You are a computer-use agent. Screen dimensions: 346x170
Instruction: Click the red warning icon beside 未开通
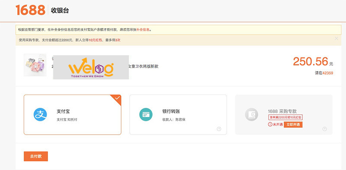coord(270,124)
